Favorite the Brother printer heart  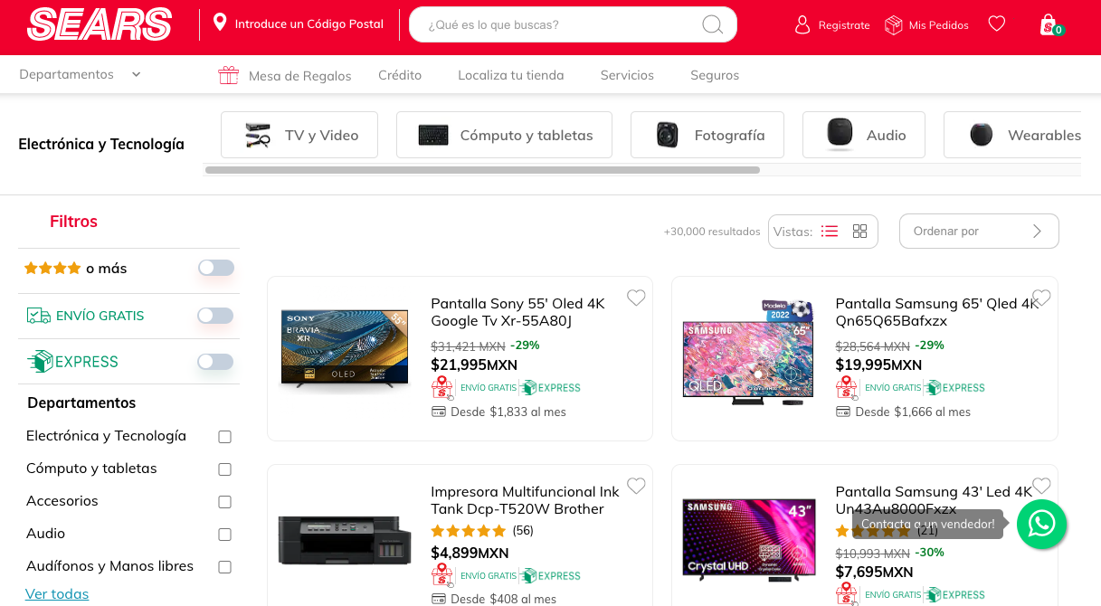(637, 486)
